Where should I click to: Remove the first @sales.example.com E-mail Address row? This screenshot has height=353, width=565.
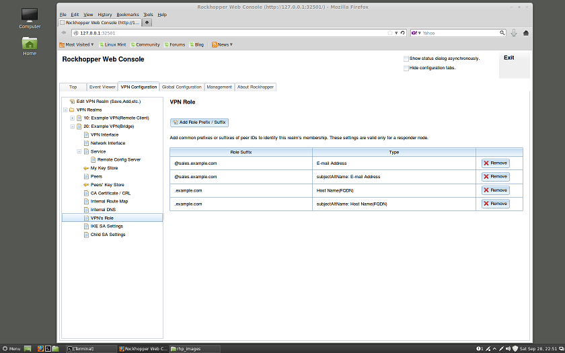pos(495,163)
